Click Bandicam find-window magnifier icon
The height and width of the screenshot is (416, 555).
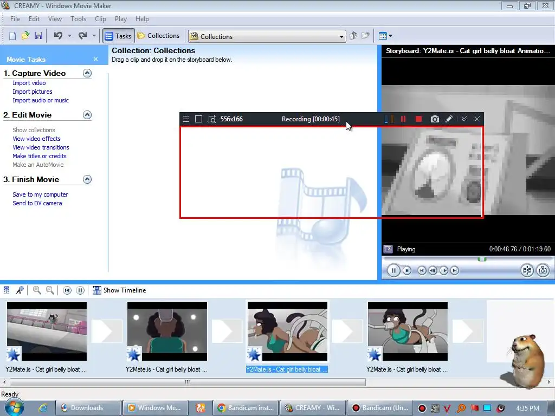pos(212,119)
